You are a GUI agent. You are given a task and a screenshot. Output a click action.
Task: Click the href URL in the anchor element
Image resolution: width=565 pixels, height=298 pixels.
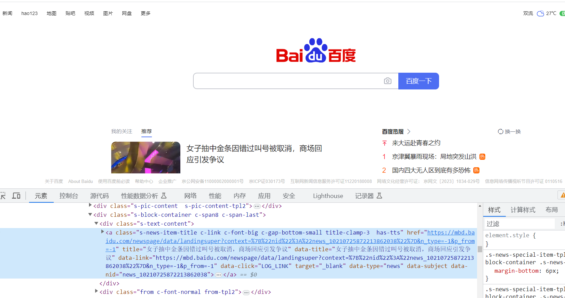(290, 241)
